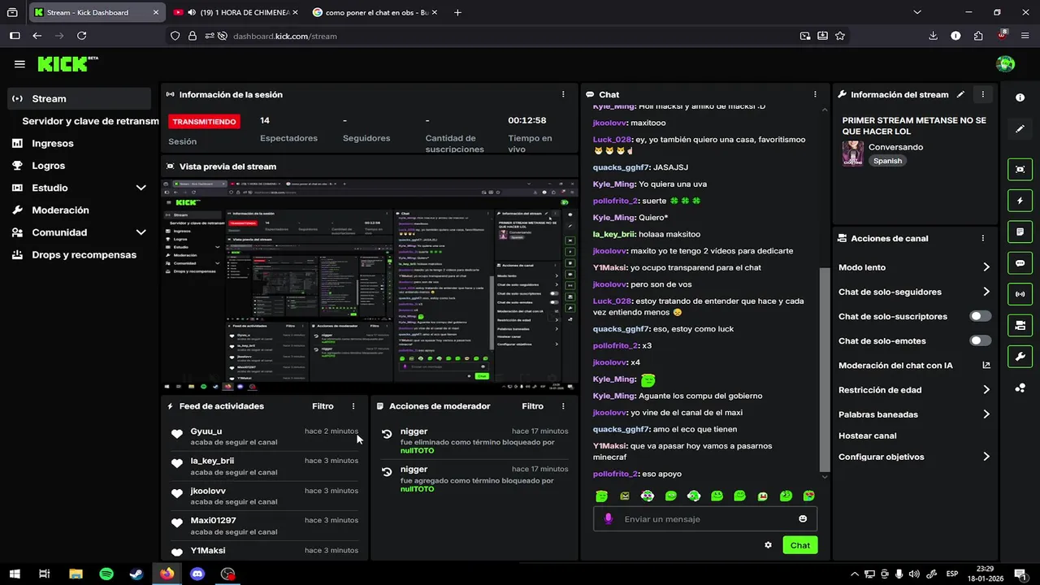
Task: Open Servidor y clave de retransmisión
Action: pyautogui.click(x=90, y=121)
